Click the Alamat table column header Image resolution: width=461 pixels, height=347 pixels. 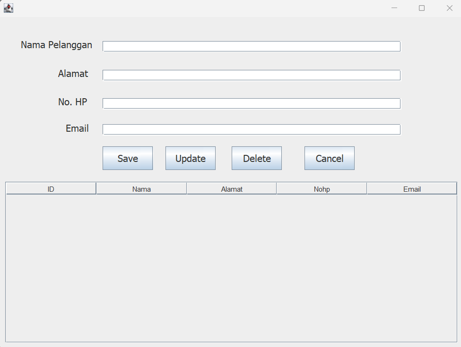click(232, 189)
